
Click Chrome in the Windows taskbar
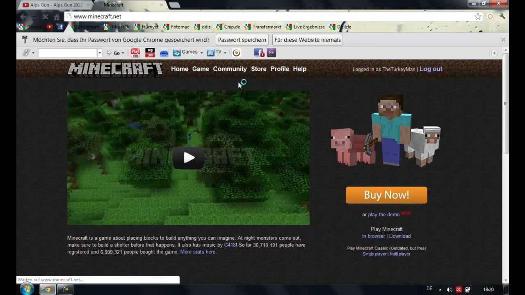tap(48, 289)
